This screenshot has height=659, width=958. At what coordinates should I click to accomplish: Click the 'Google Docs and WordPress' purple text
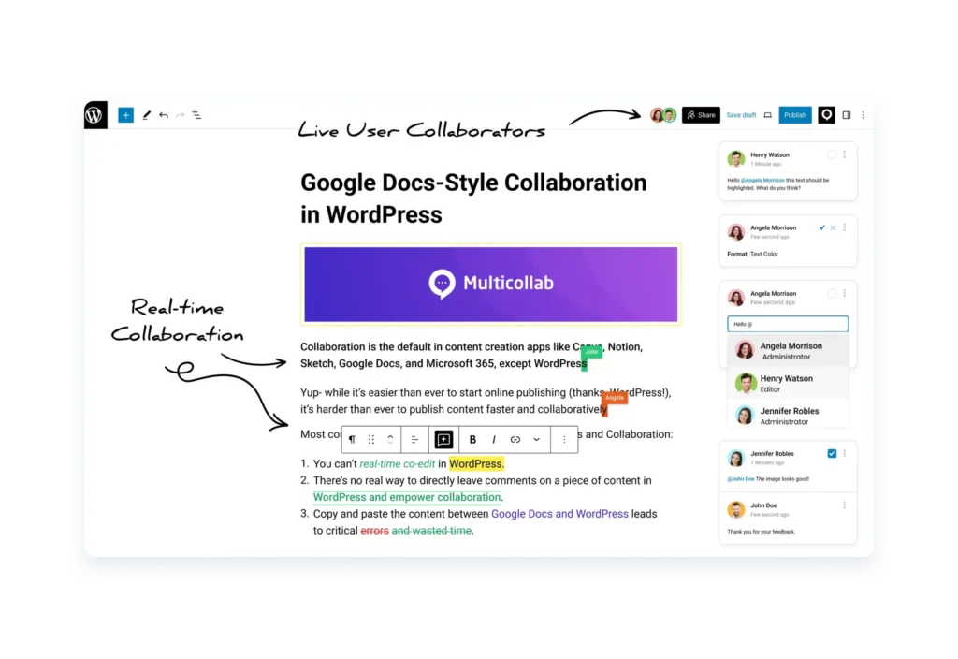click(559, 514)
